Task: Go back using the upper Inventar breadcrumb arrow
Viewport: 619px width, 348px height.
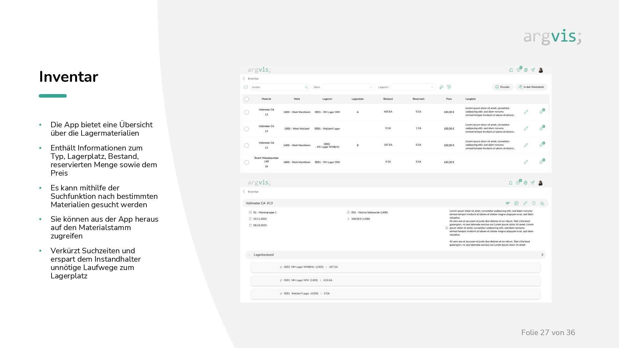Action: click(244, 79)
